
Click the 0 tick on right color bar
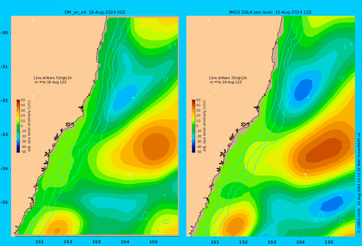tap(197, 126)
